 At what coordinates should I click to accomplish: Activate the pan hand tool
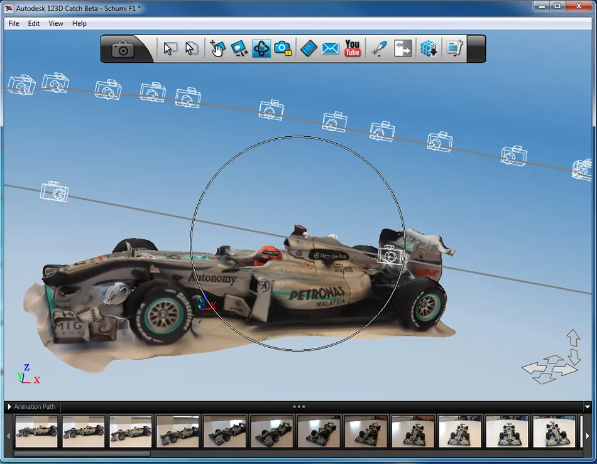[217, 49]
